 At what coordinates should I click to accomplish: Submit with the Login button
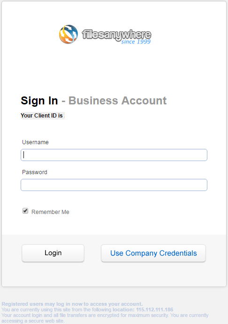click(x=53, y=253)
